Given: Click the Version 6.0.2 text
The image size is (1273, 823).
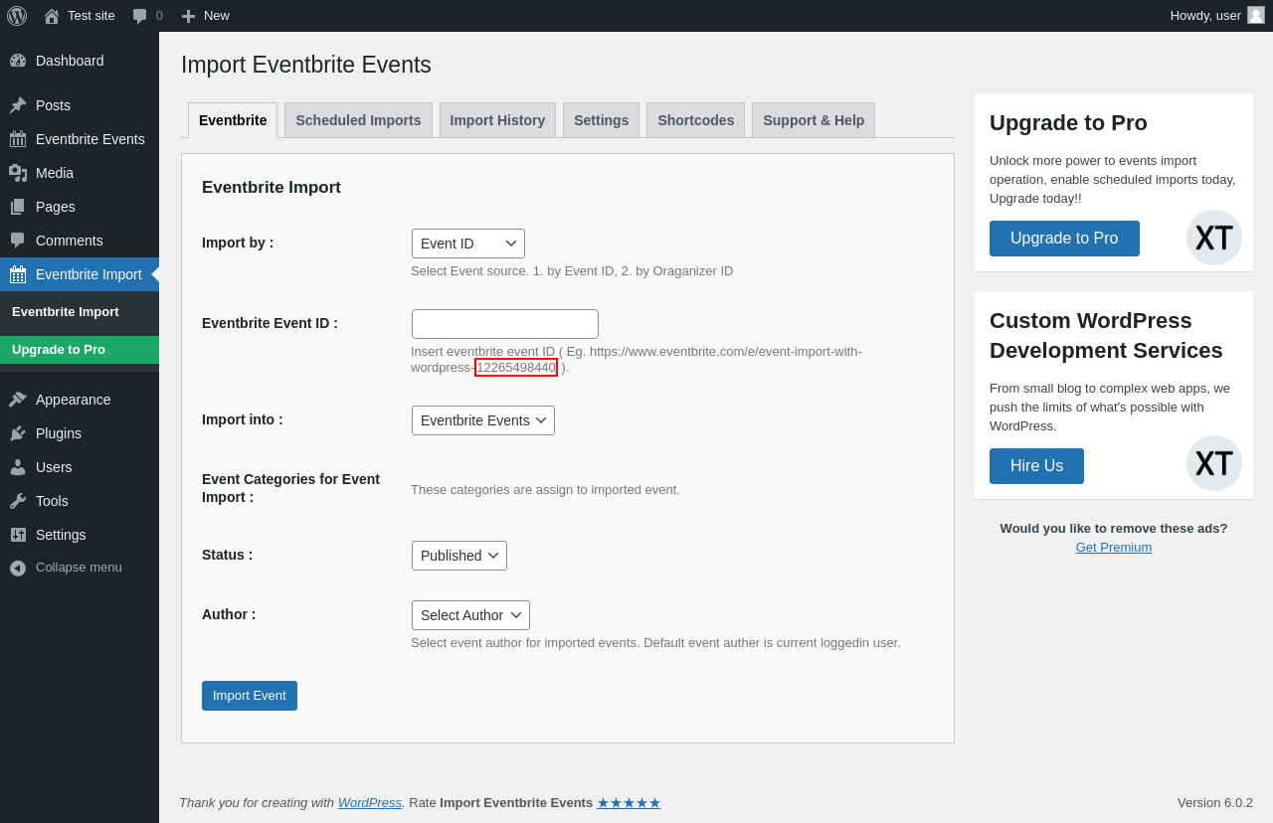Looking at the screenshot, I should point(1215,802).
